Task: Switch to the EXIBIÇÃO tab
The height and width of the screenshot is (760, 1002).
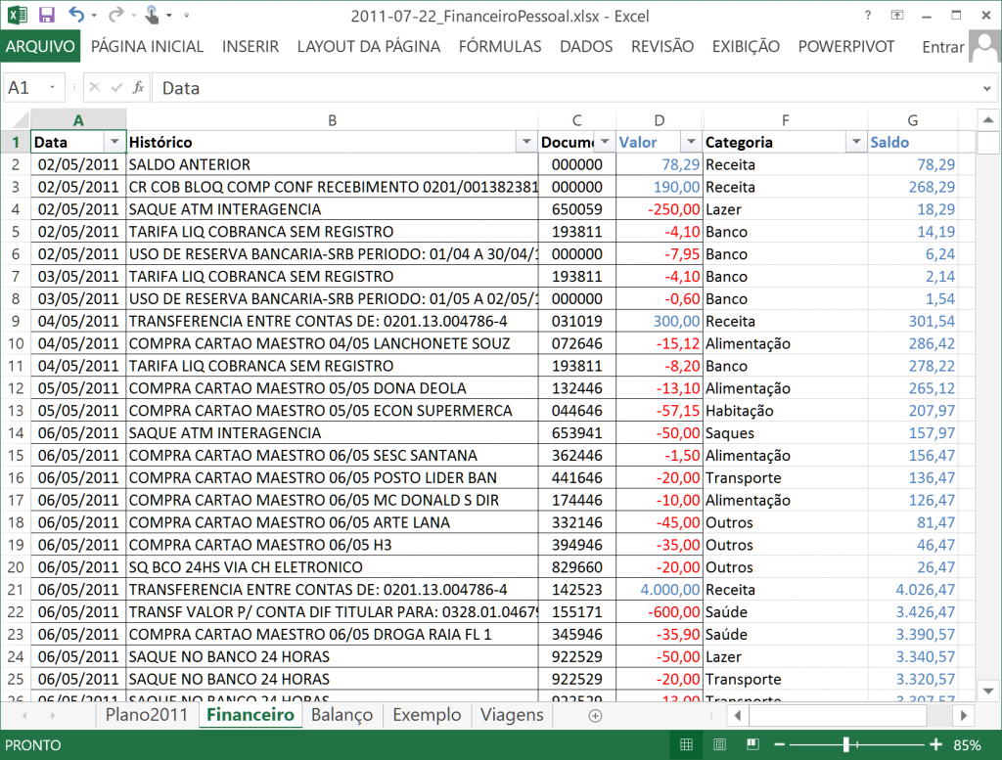Action: pyautogui.click(x=746, y=47)
